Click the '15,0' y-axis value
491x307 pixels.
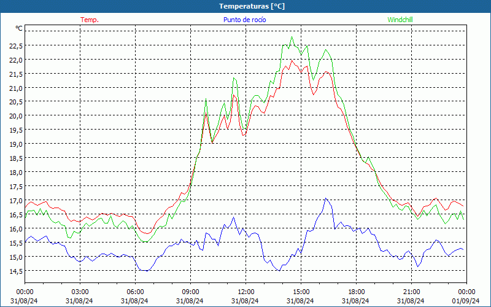[16, 257]
